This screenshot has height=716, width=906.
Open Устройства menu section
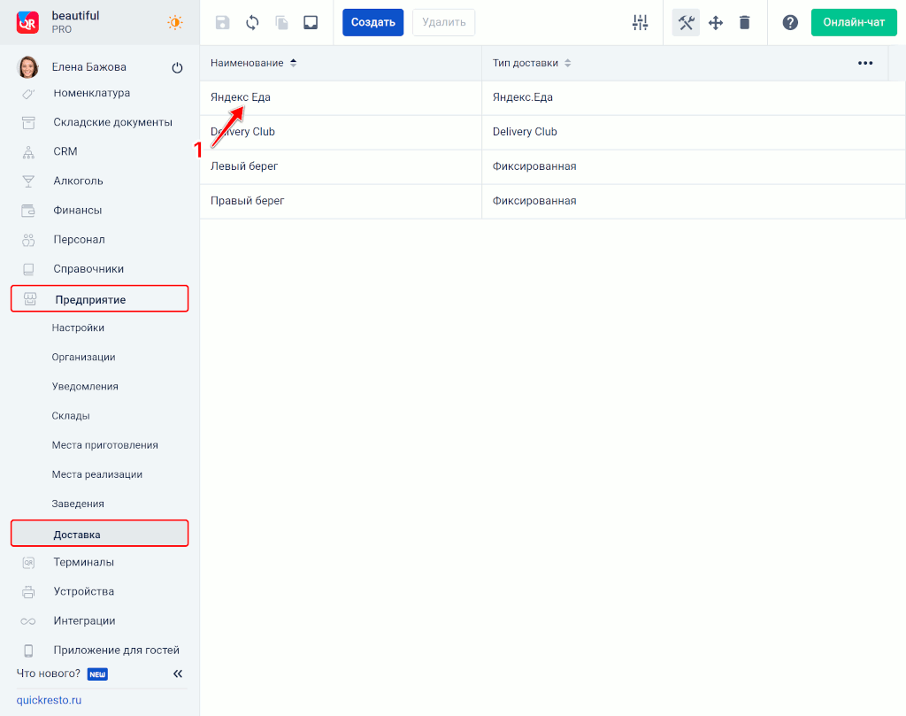click(84, 592)
